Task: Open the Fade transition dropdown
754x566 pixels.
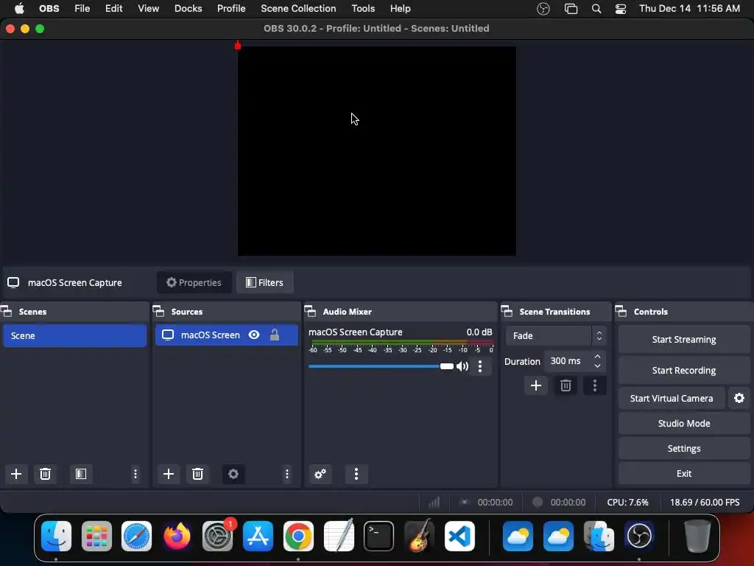Action: [556, 335]
